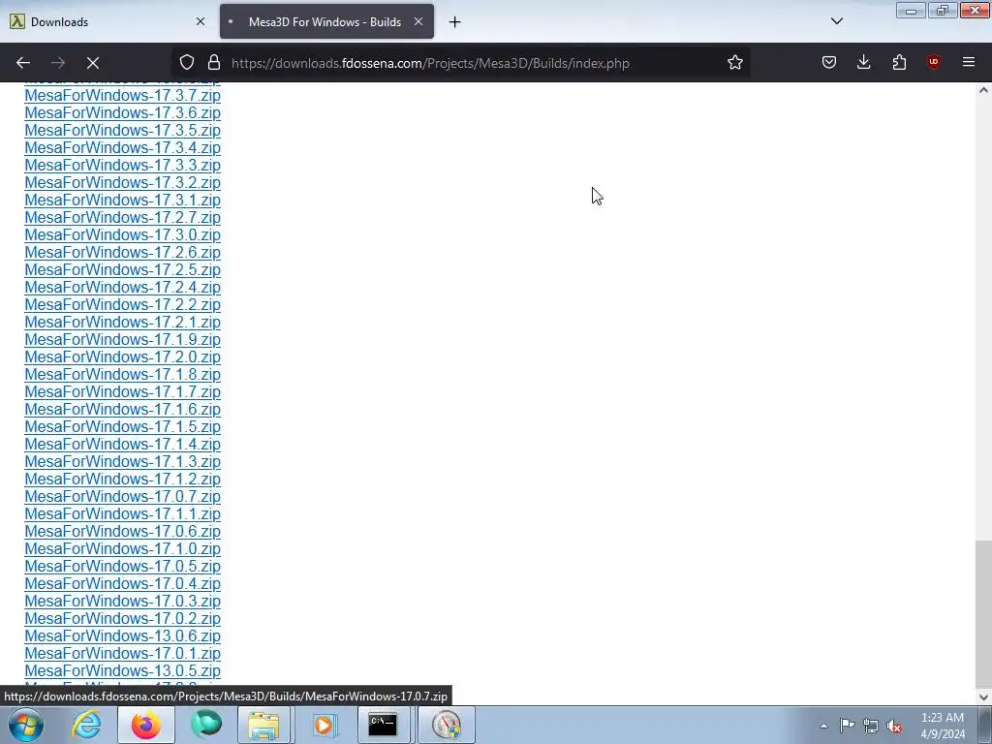Close the Downloads tab

pyautogui.click(x=200, y=21)
